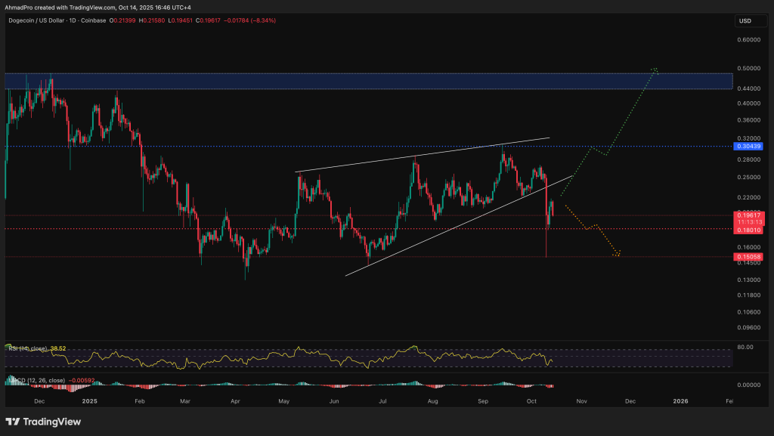This screenshot has width=774, height=436.
Task: Open the 1D timeframe selector
Action: [x=72, y=20]
